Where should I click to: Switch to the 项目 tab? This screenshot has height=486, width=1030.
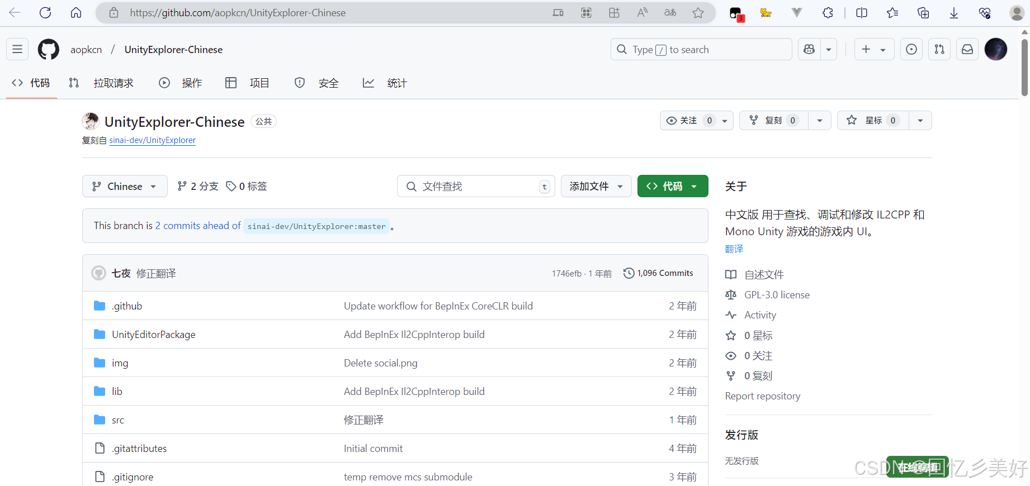[x=247, y=83]
